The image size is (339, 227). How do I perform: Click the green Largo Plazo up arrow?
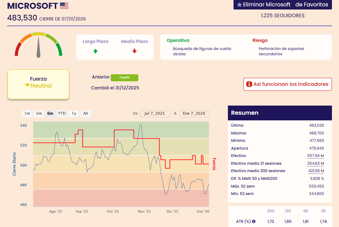[95, 51]
